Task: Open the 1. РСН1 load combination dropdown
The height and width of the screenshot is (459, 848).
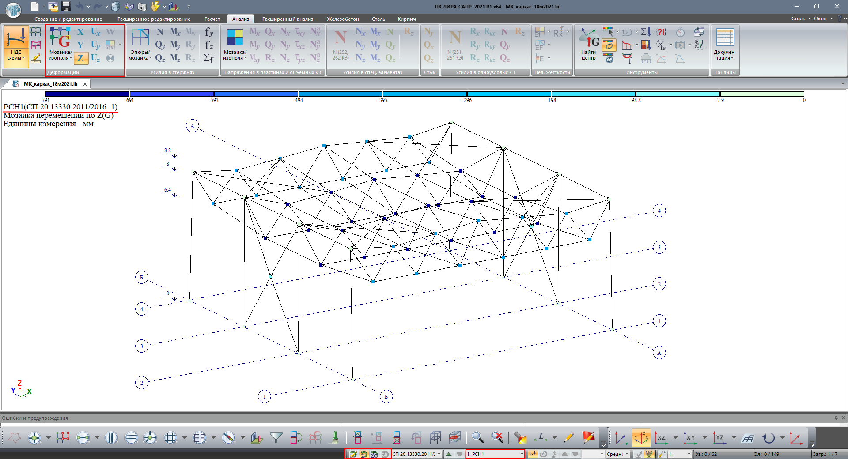Action: click(522, 454)
